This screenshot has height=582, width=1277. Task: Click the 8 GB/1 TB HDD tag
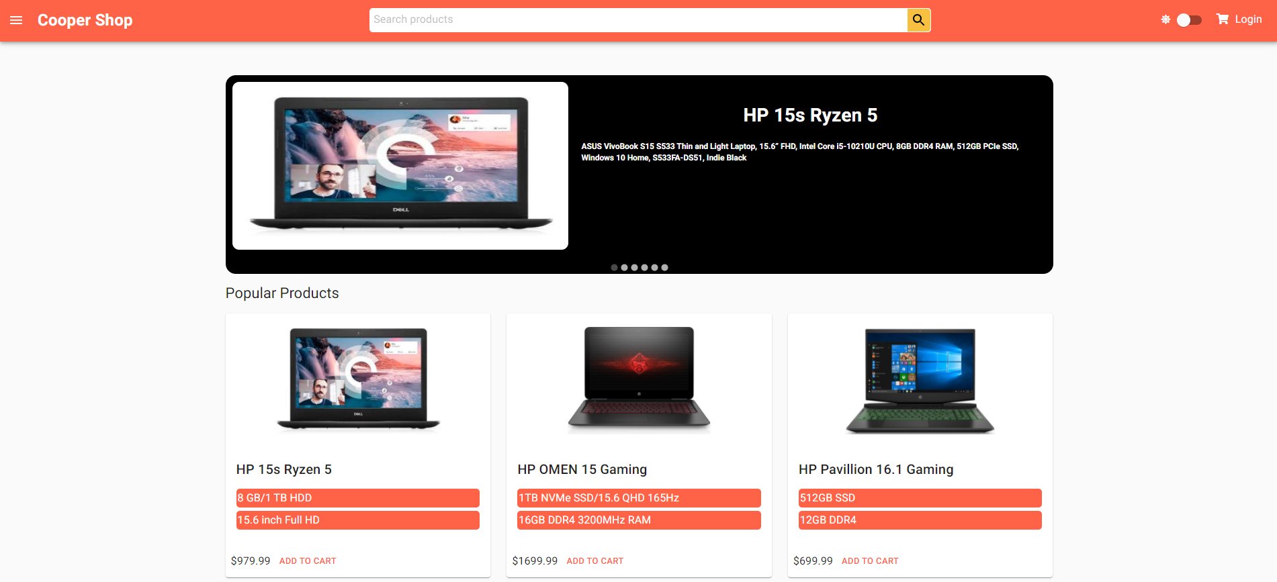[358, 498]
